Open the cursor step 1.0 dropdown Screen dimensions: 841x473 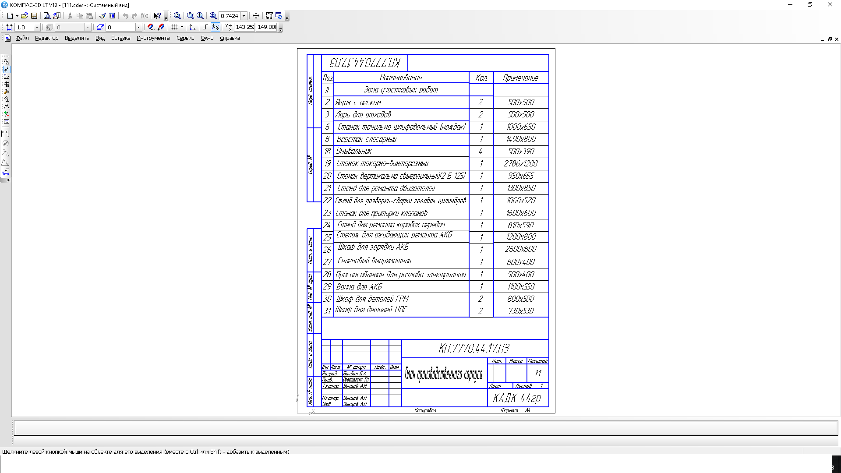click(x=37, y=27)
